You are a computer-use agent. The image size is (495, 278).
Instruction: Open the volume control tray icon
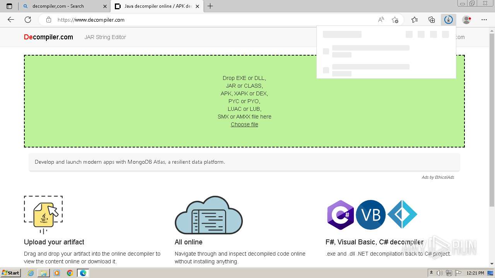[x=440, y=273]
